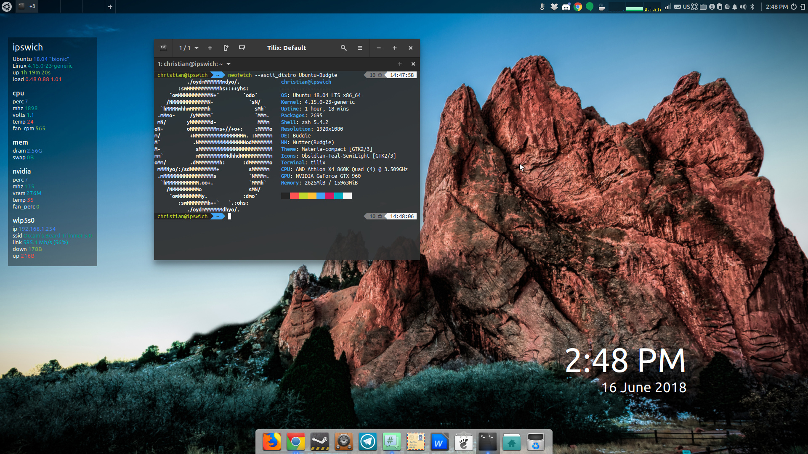Toggle the Caffeine coffee cup applet

click(x=602, y=7)
